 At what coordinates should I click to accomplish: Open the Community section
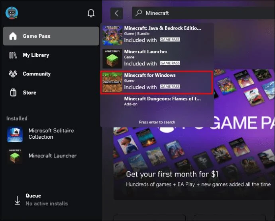pos(51,74)
